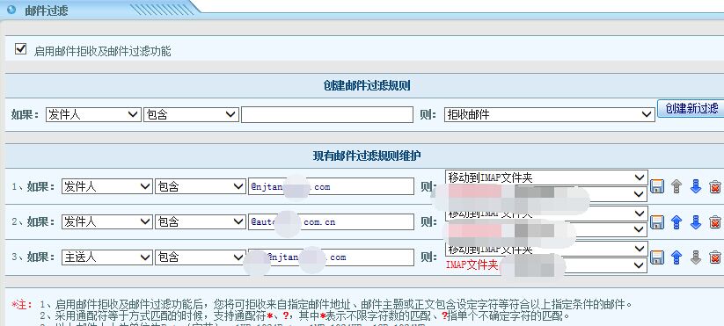The height and width of the screenshot is (326, 724).
Task: Delete filter rule 2 via trash icon
Action: pyautogui.click(x=715, y=221)
